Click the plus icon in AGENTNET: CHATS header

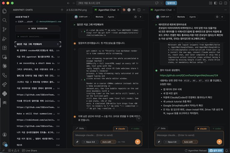(62, 10)
